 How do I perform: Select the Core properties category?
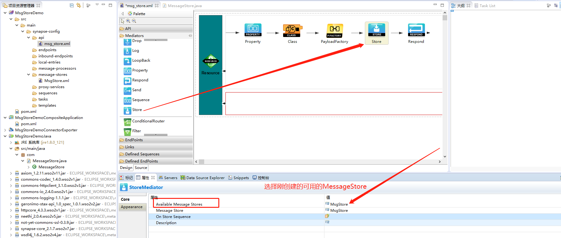(132, 199)
